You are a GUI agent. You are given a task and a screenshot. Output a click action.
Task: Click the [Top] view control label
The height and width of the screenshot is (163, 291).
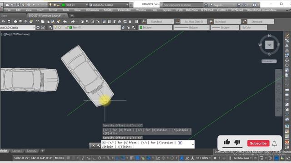(x=8, y=34)
